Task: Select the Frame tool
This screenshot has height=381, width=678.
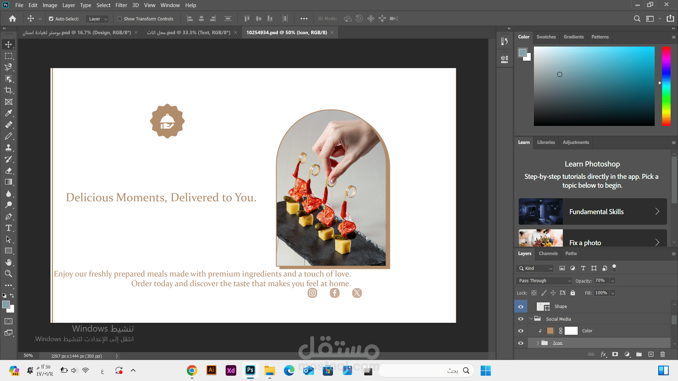Action: pos(8,102)
